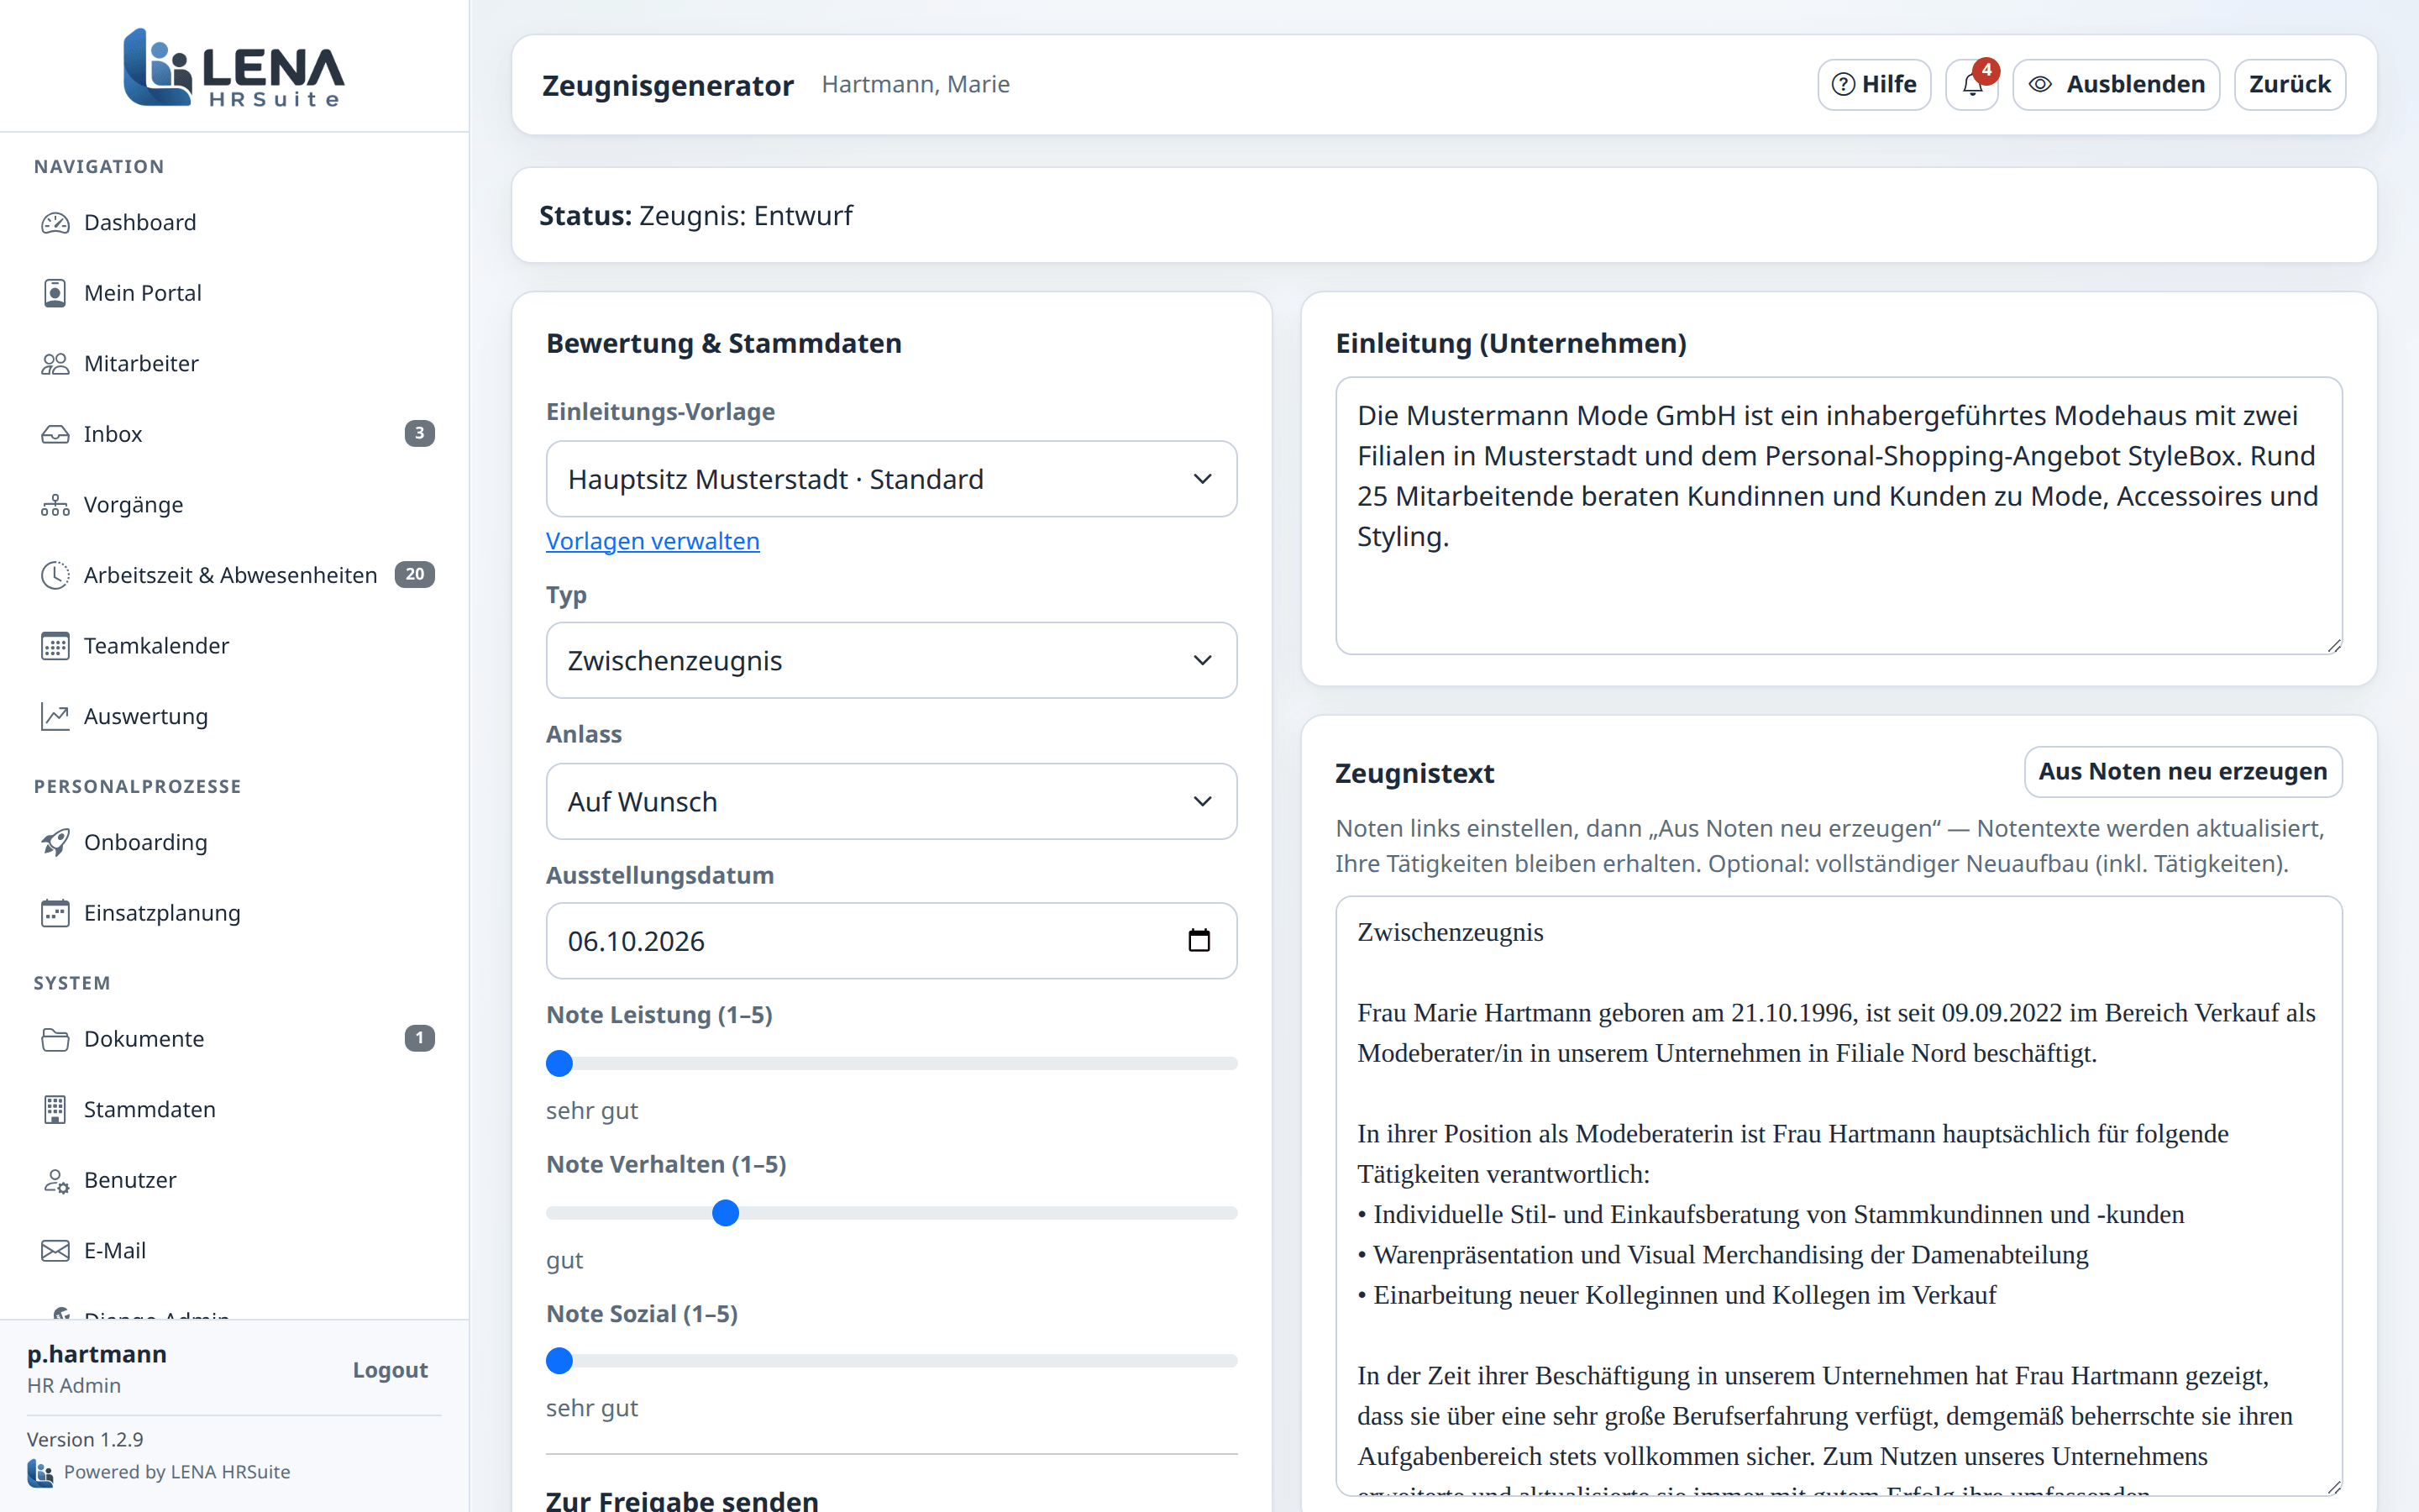
Task: Click into the Zeugnistext text area
Action: [x=1839, y=1196]
